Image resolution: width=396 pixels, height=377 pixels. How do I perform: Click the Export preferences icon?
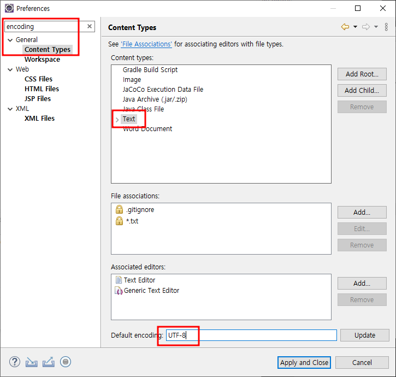(x=49, y=362)
